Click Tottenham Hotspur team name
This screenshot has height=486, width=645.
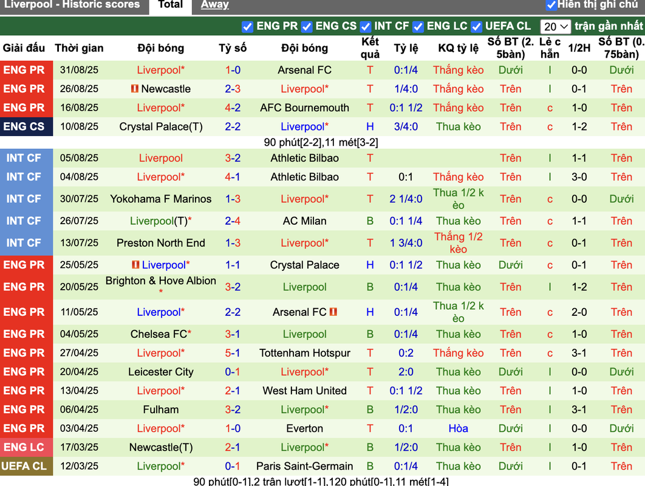point(304,353)
